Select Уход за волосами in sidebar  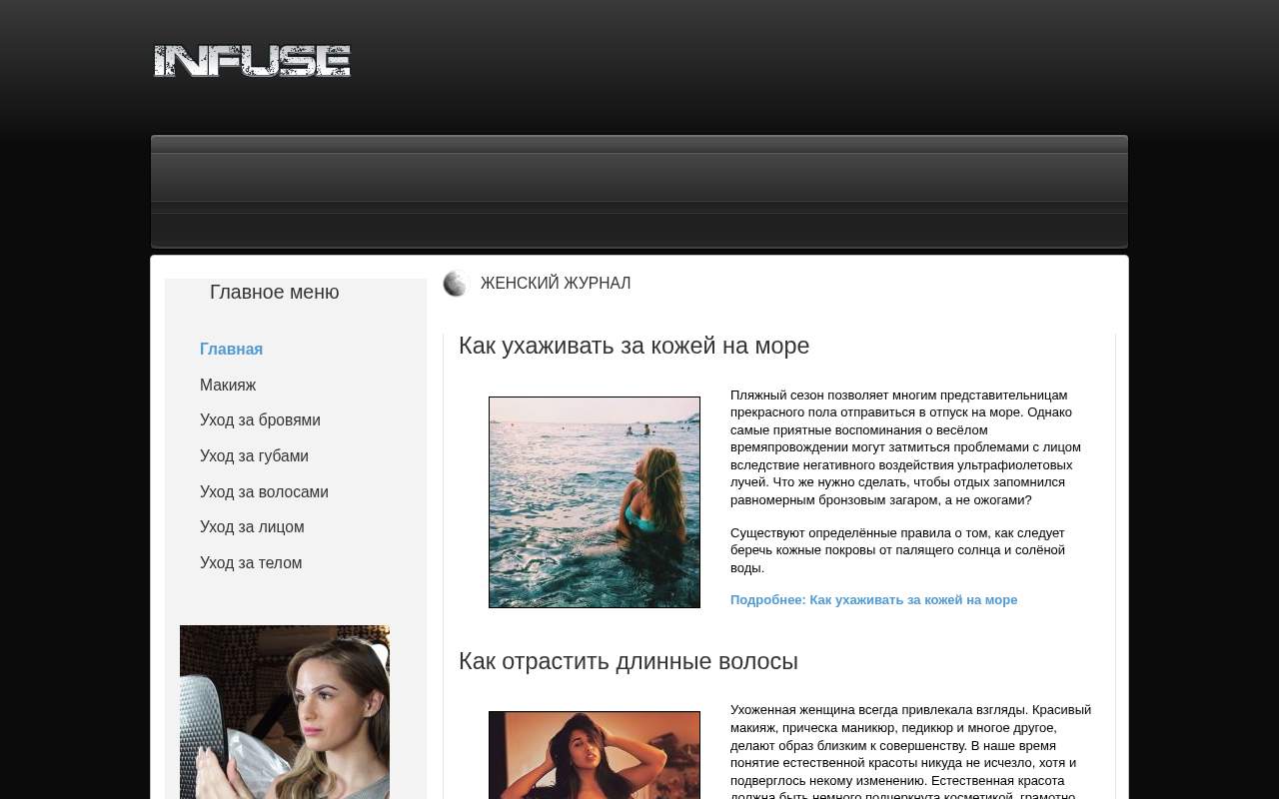click(x=264, y=492)
